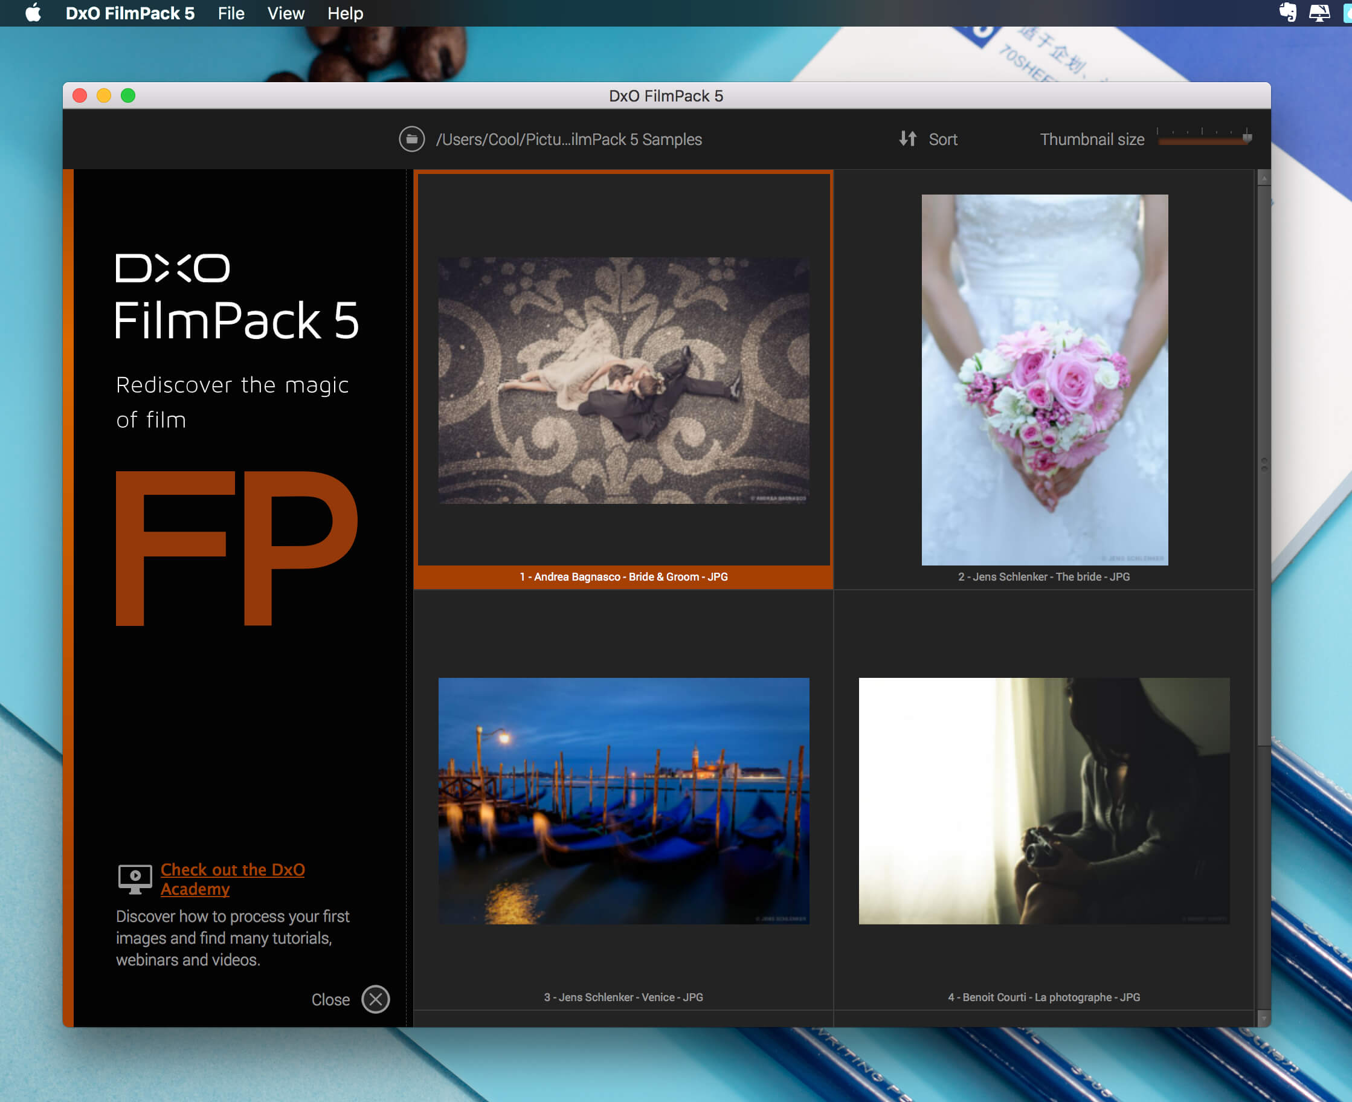Click caption '1 - Andrea Bagnasco - Bride & Groom - JPG'
Image resolution: width=1352 pixels, height=1102 pixels.
click(623, 576)
